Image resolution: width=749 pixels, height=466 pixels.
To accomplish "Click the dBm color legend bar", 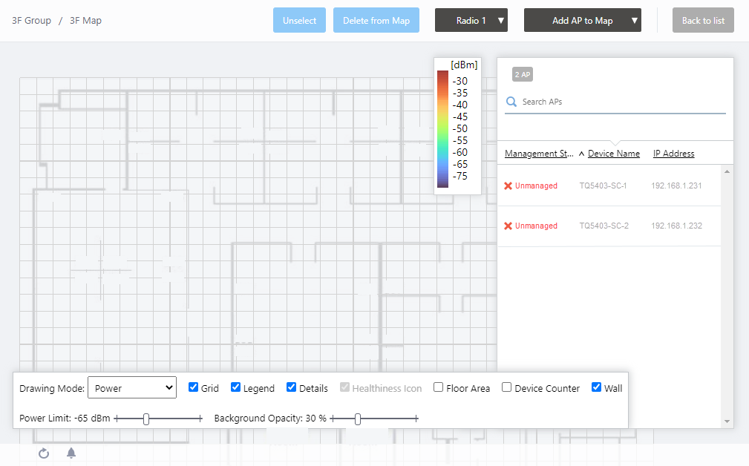I will [442, 128].
